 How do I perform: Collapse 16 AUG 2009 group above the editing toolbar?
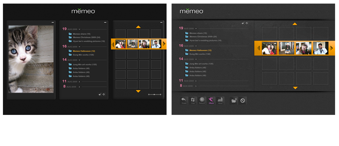(x=196, y=46)
